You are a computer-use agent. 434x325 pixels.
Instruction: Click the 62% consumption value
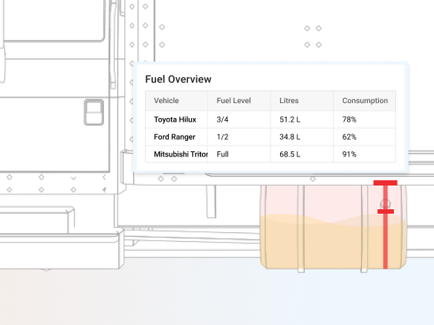[x=349, y=137]
